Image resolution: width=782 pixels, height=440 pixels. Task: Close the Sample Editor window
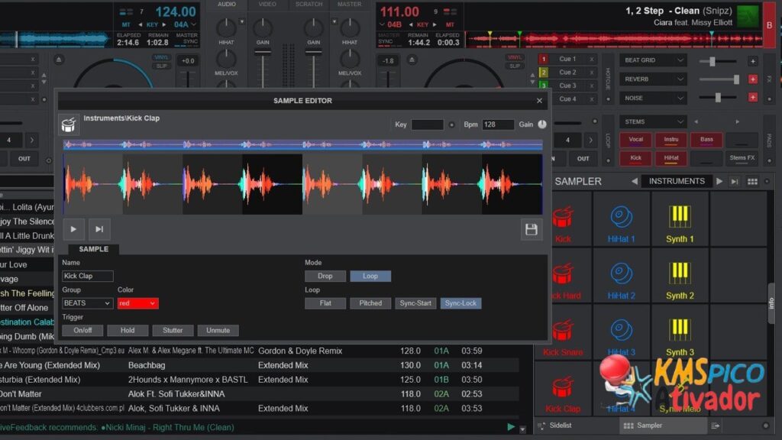pyautogui.click(x=539, y=101)
